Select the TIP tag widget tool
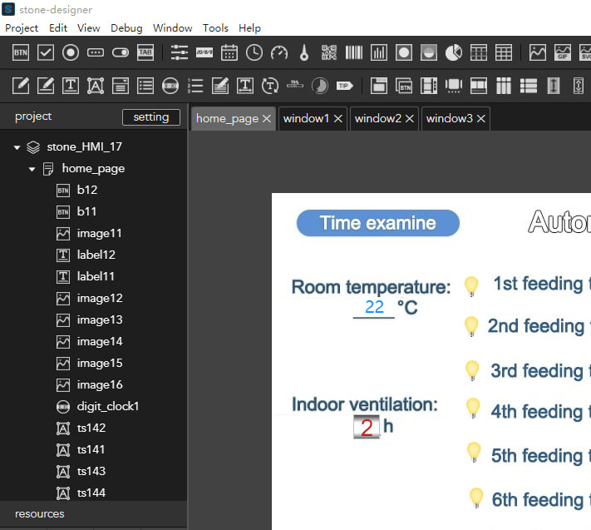 [x=344, y=86]
